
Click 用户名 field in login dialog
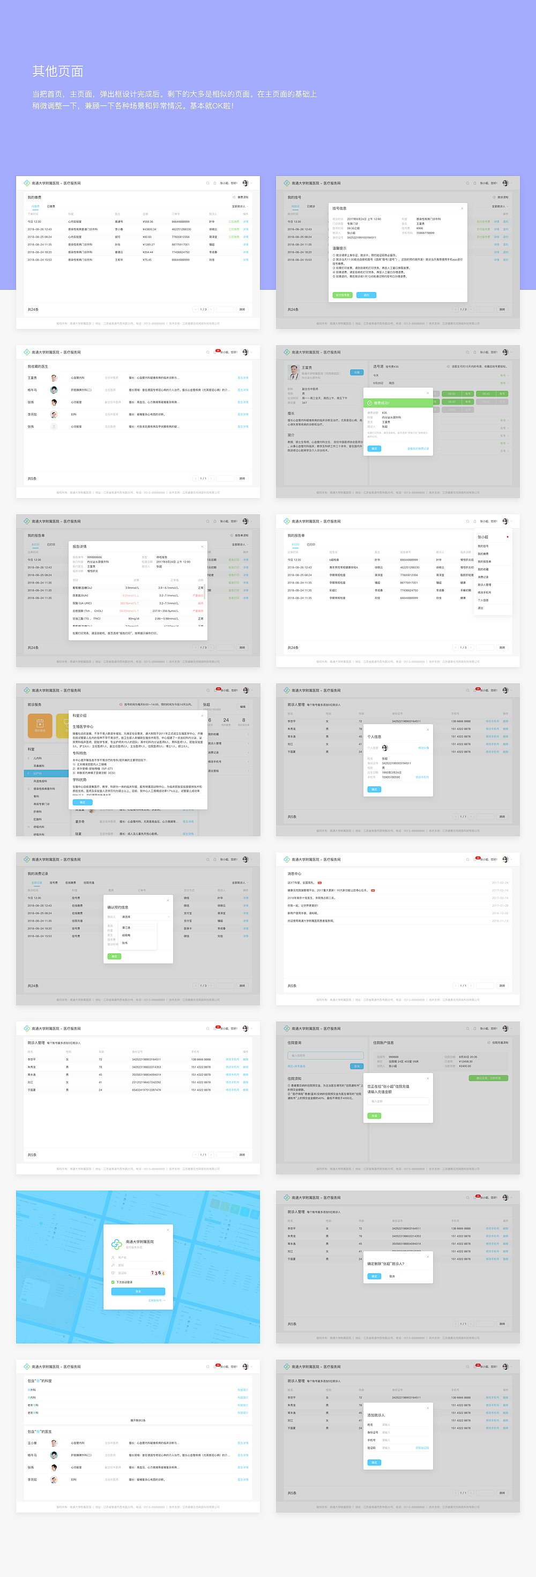coord(138,1258)
